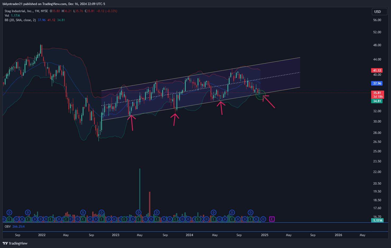Click the 30.00 price axis label
This screenshot has width=391, height=248.
377,121
